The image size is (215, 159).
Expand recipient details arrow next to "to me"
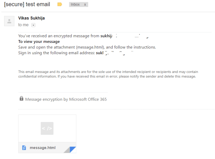[x=33, y=25]
